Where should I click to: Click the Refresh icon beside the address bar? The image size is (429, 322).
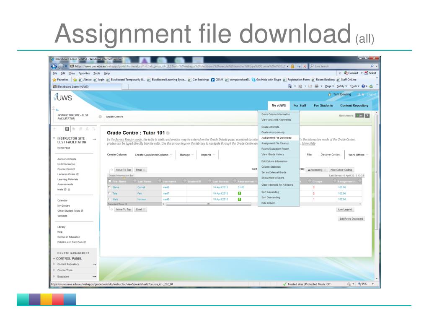pos(298,66)
